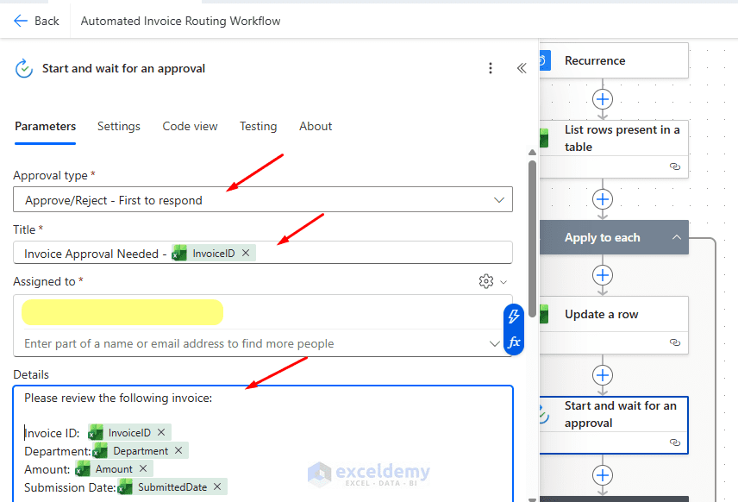This screenshot has width=738, height=502.
Task: Add step inside Apply to each top
Action: [603, 275]
